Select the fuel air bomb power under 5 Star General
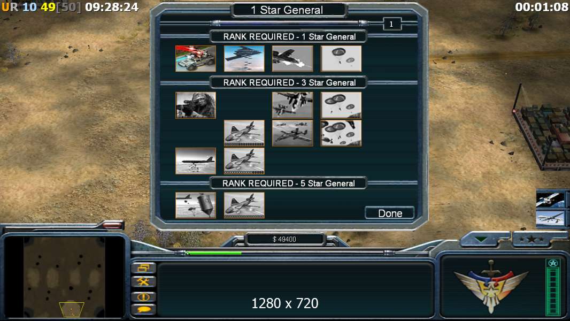 [x=196, y=205]
